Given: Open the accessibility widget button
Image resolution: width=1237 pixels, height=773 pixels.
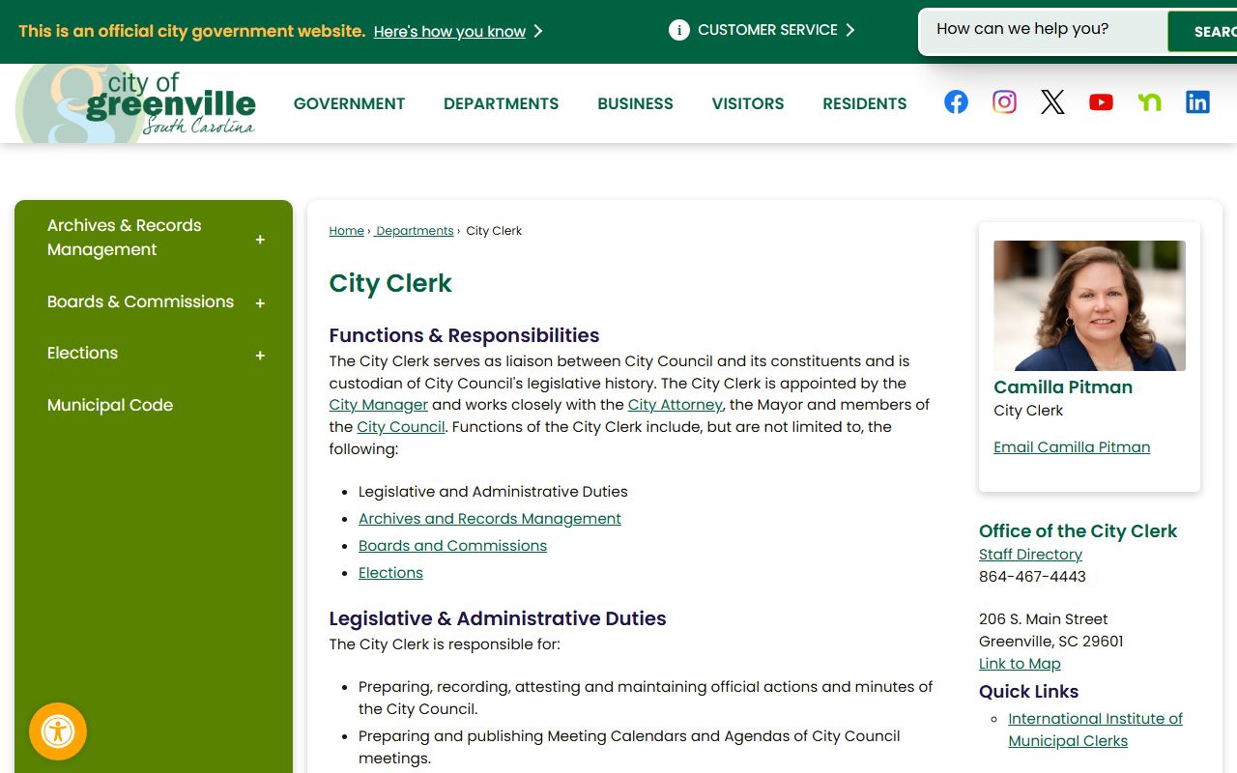Looking at the screenshot, I should click(58, 731).
